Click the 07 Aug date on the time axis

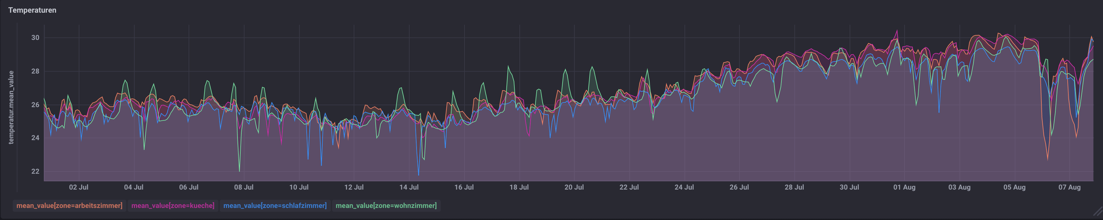(1070, 188)
